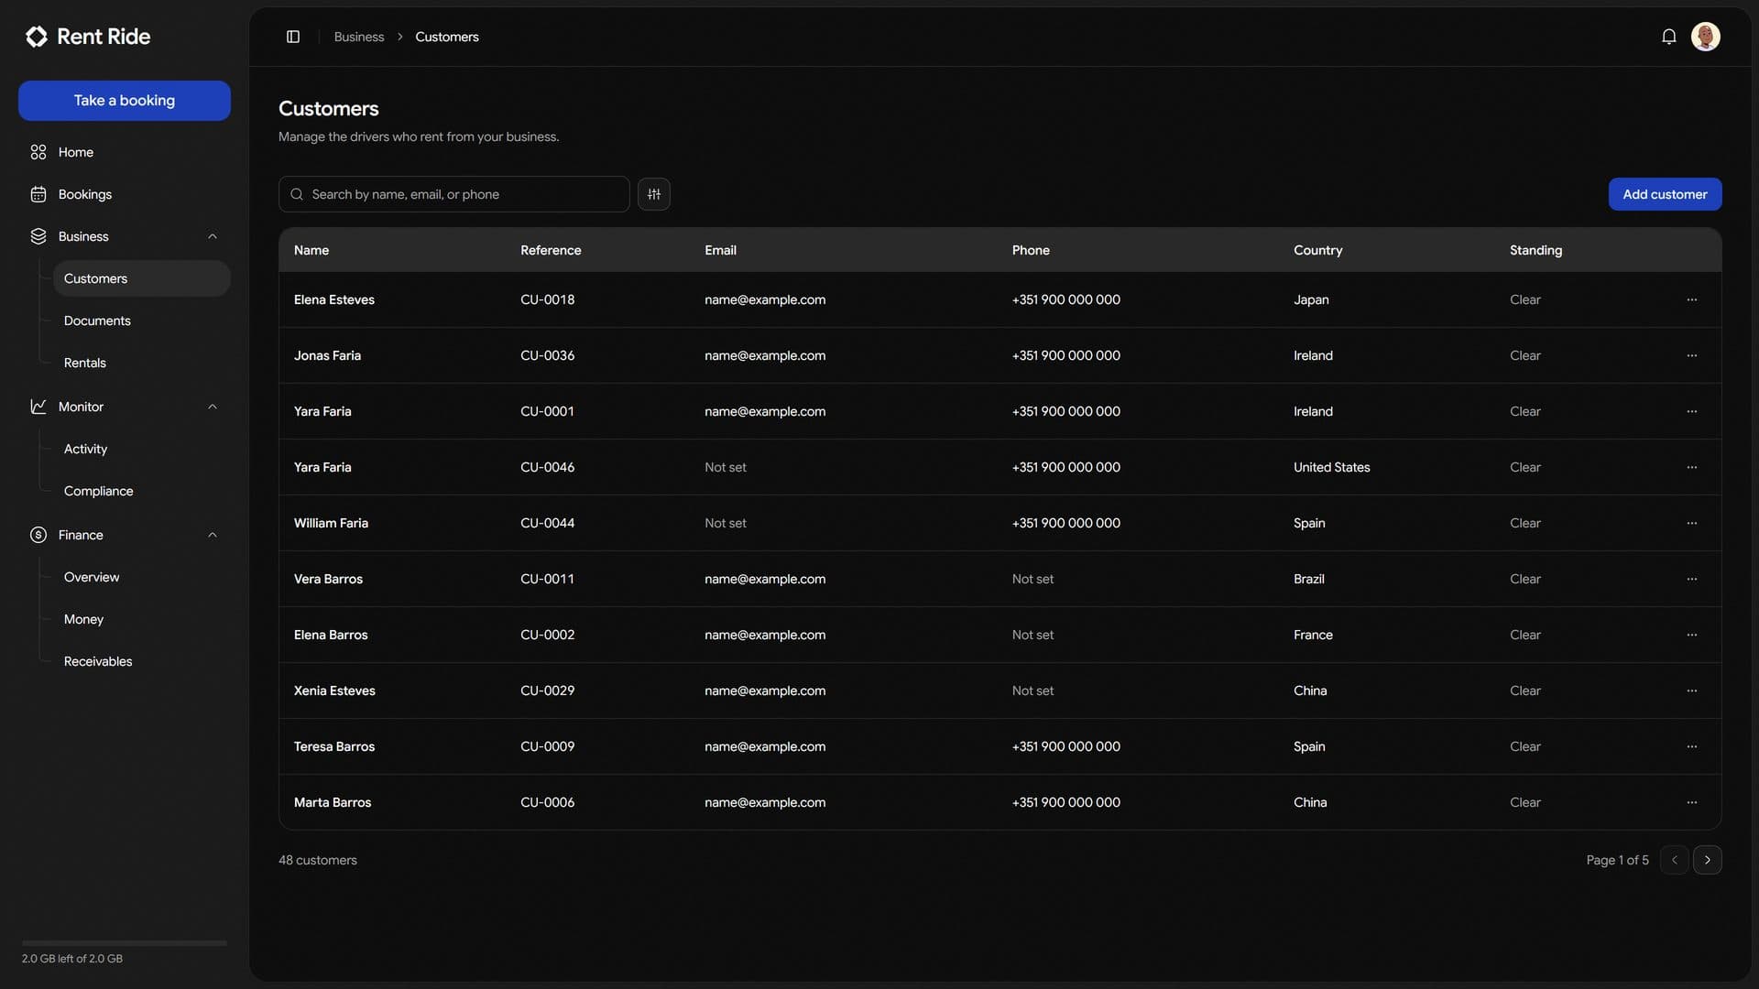
Task: Select Customers in the sidebar
Action: click(x=142, y=278)
